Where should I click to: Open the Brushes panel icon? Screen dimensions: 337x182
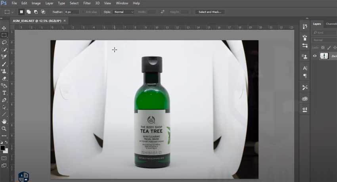point(305,38)
